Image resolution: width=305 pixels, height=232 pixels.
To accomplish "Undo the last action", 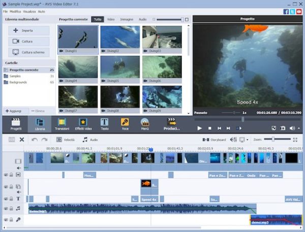I will 35,140.
